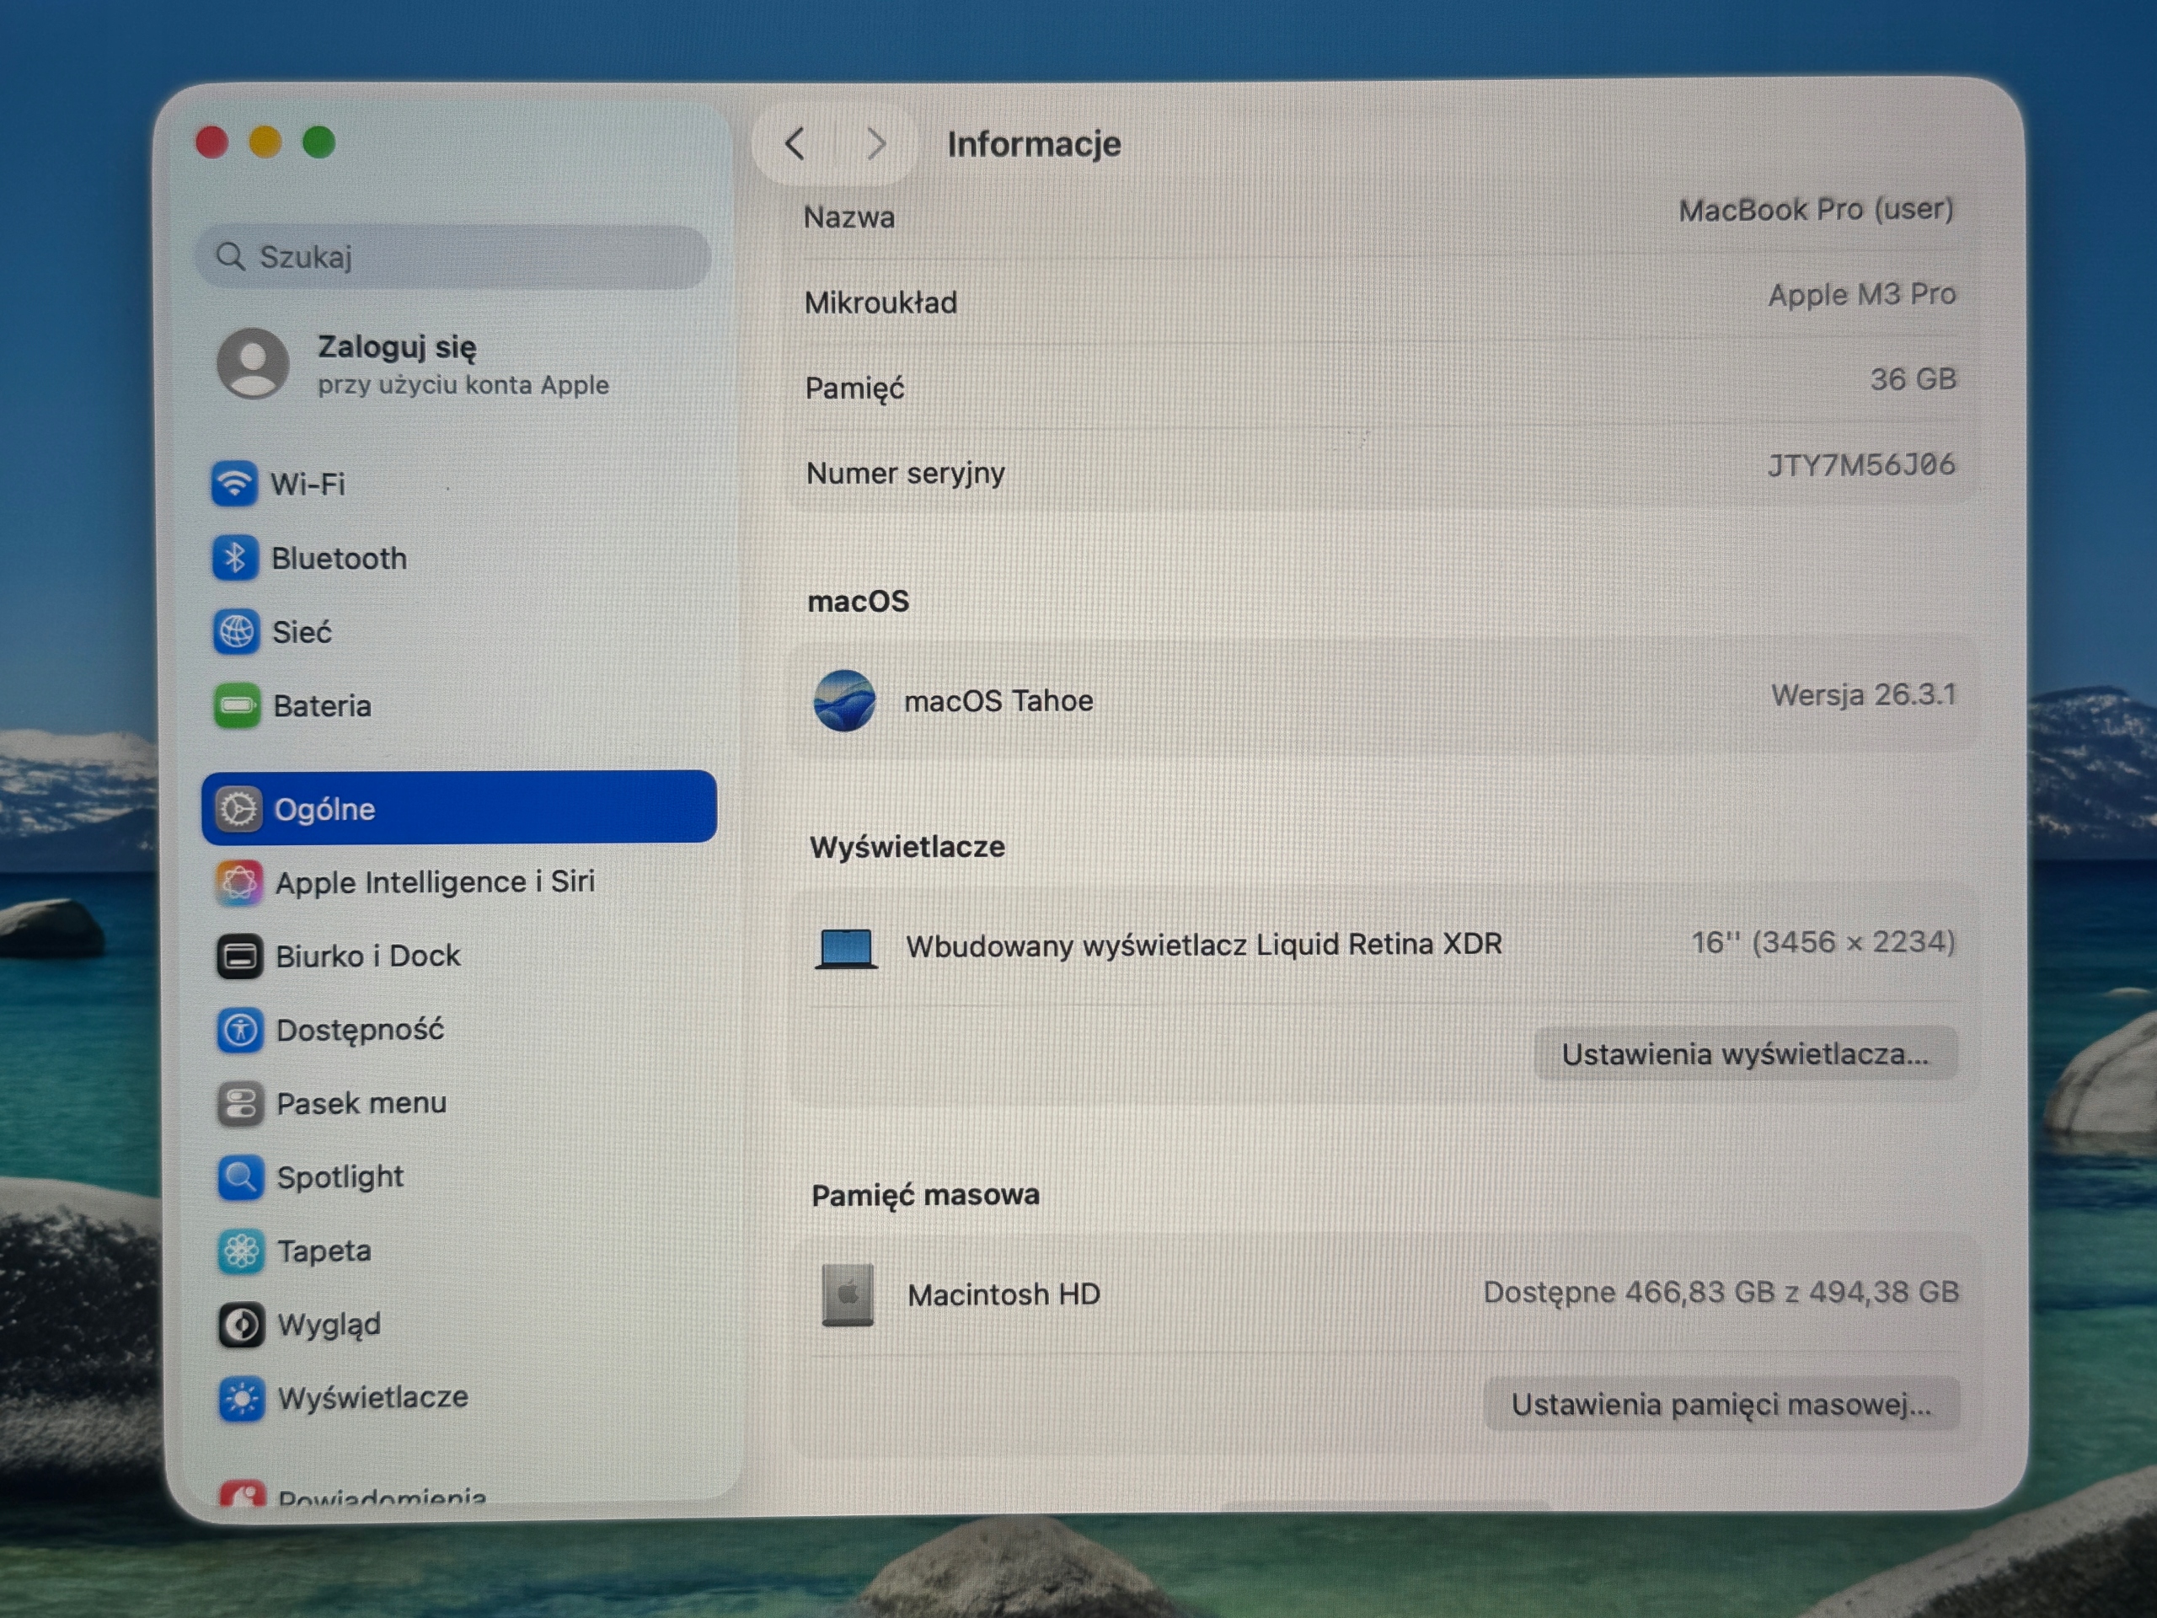This screenshot has height=1618, width=2157.
Task: Click the serial number JTY7M56J06
Action: [x=1861, y=464]
